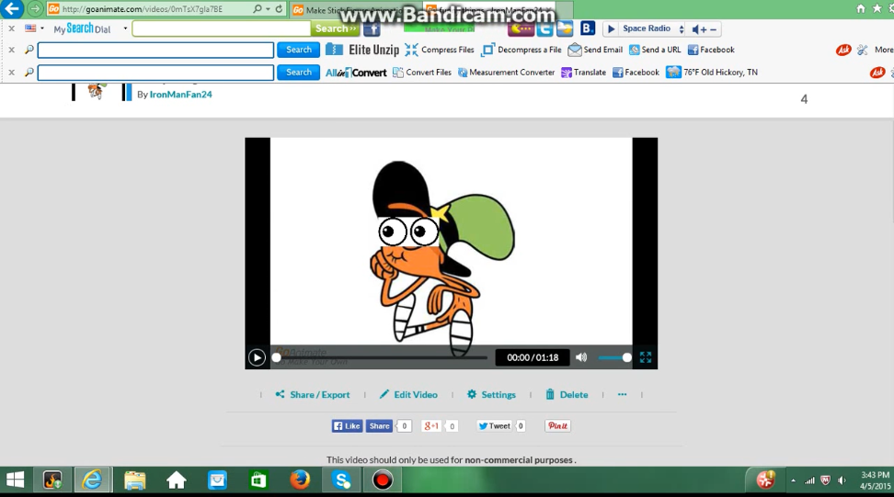Click Compress Files
894x497 pixels.
point(440,51)
